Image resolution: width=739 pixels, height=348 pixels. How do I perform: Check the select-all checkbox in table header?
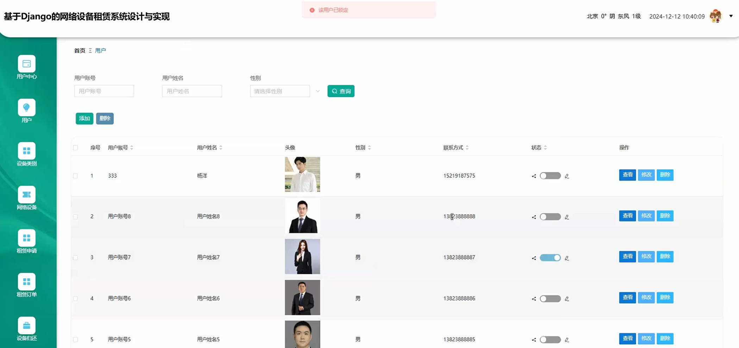(x=75, y=148)
